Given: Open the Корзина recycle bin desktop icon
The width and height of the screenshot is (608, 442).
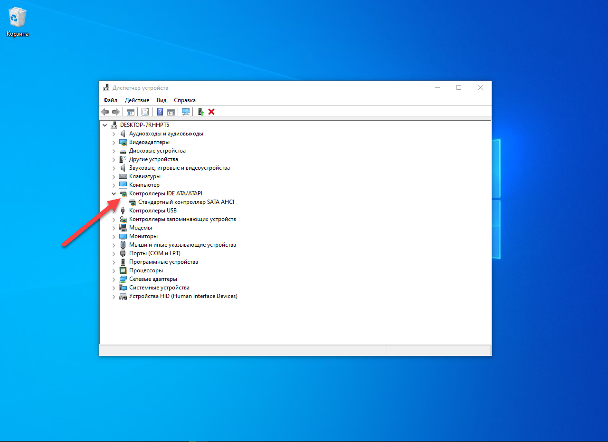Looking at the screenshot, I should click(x=18, y=21).
